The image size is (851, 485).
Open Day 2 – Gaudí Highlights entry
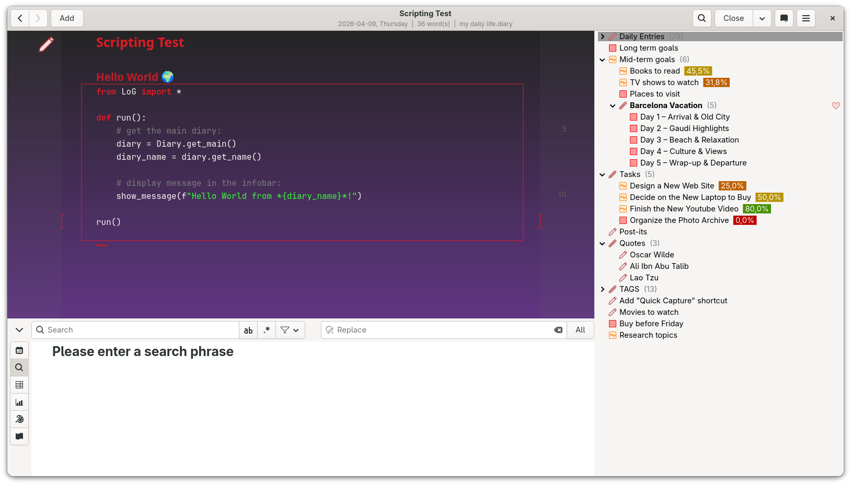684,128
